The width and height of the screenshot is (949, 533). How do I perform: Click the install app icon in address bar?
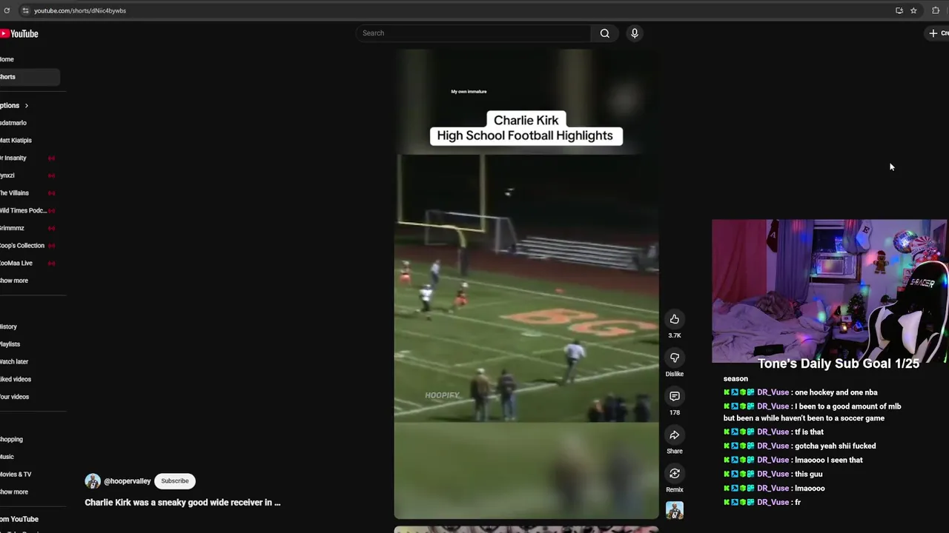click(x=899, y=10)
